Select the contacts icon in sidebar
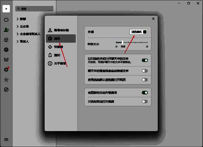This screenshot has width=203, height=147. 6,30
